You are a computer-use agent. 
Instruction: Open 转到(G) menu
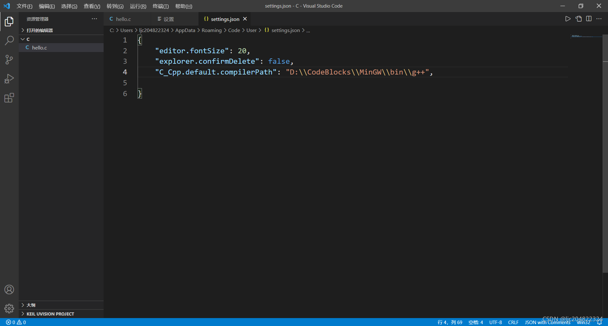(115, 6)
